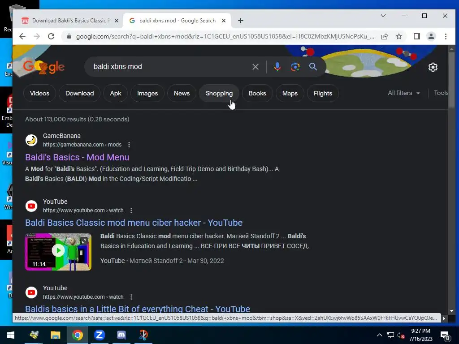This screenshot has height=344, width=459.
Task: Open Baldi Basics Classic mod menu ciber hacker link
Action: (134, 223)
